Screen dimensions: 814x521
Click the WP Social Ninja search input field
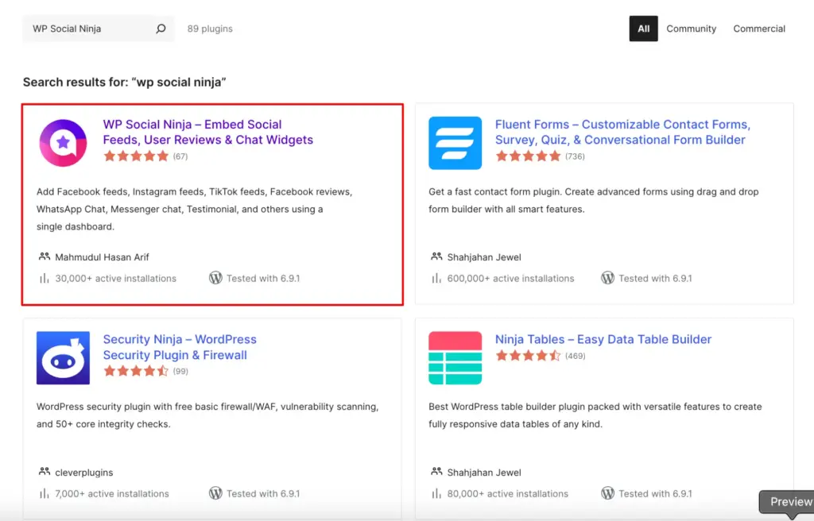87,29
